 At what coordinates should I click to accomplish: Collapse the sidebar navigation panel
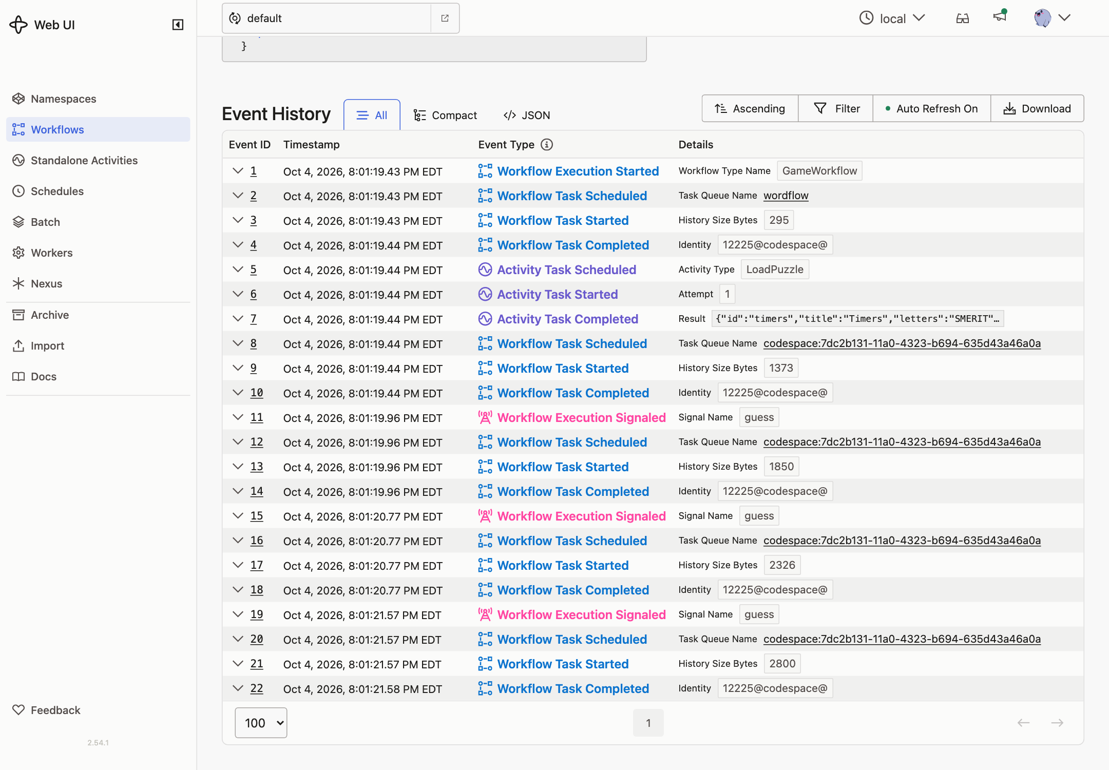click(x=178, y=25)
